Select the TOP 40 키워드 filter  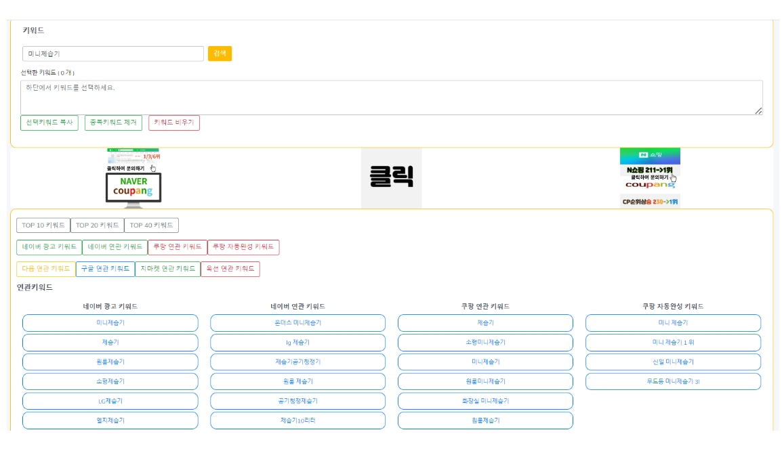tap(151, 225)
